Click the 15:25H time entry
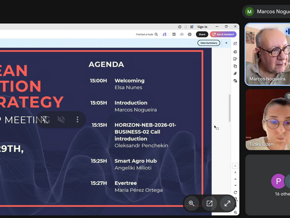Image resolution: width=290 pixels, height=218 pixels. 99,161
